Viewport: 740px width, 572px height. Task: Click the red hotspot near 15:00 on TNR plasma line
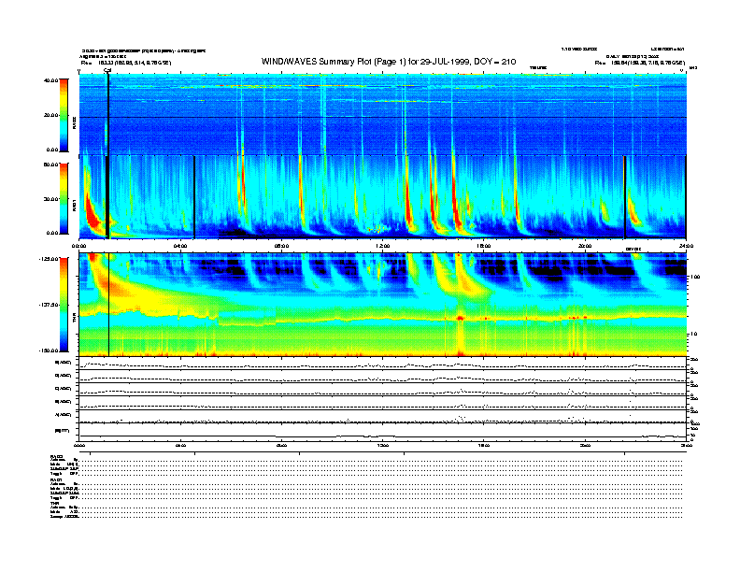[x=460, y=319]
